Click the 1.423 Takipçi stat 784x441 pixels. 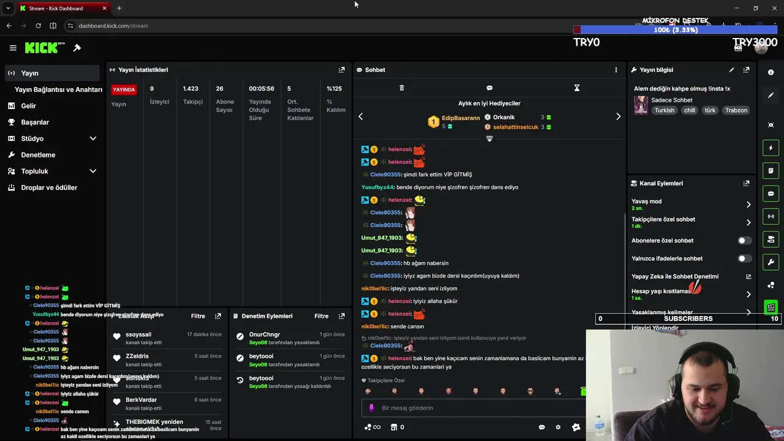[192, 95]
